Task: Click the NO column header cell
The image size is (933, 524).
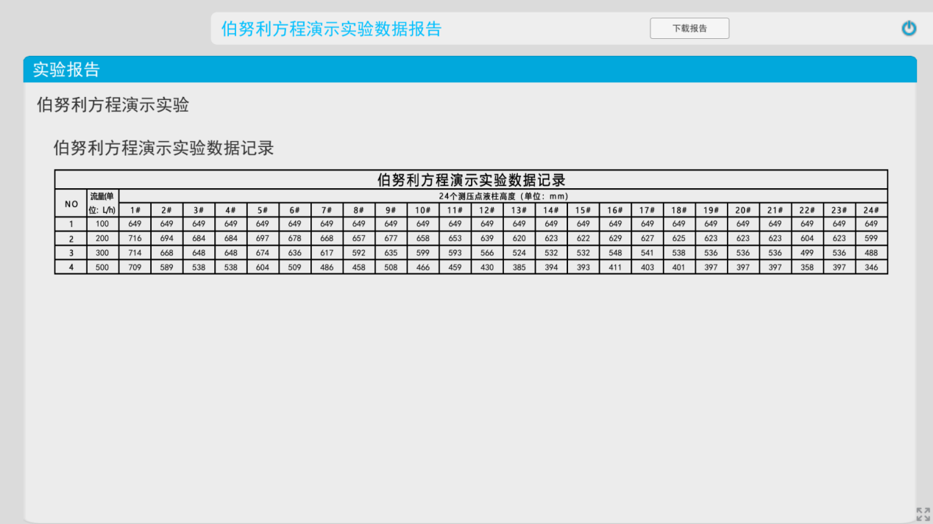Action: click(x=71, y=203)
